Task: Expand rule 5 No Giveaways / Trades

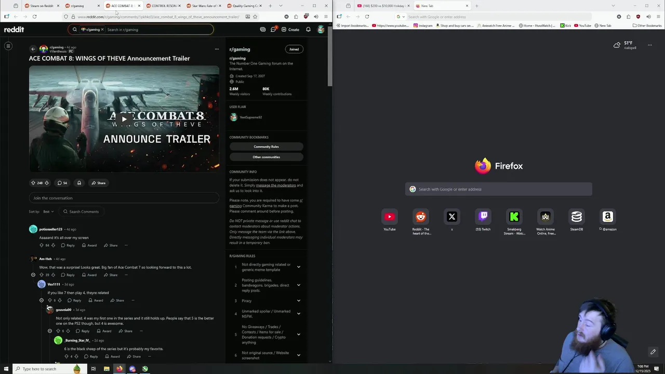Action: tap(298, 335)
